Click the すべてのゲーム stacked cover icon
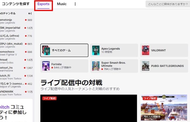Image resolution: width=190 pixels, height=122 pixels. tap(46, 50)
